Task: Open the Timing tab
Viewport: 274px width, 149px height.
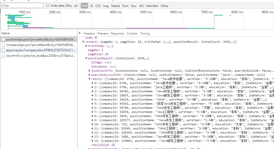Action: click(x=145, y=33)
